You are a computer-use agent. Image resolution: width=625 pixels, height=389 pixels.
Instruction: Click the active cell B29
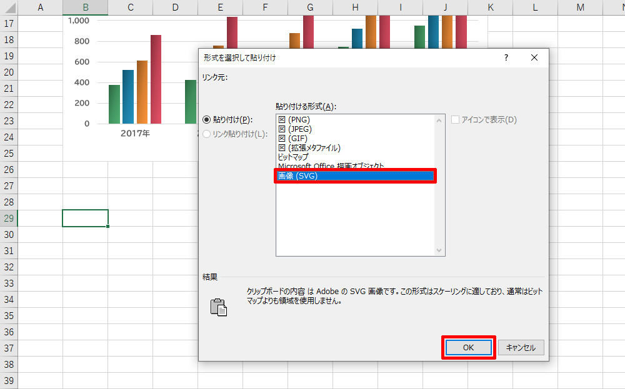(x=85, y=218)
